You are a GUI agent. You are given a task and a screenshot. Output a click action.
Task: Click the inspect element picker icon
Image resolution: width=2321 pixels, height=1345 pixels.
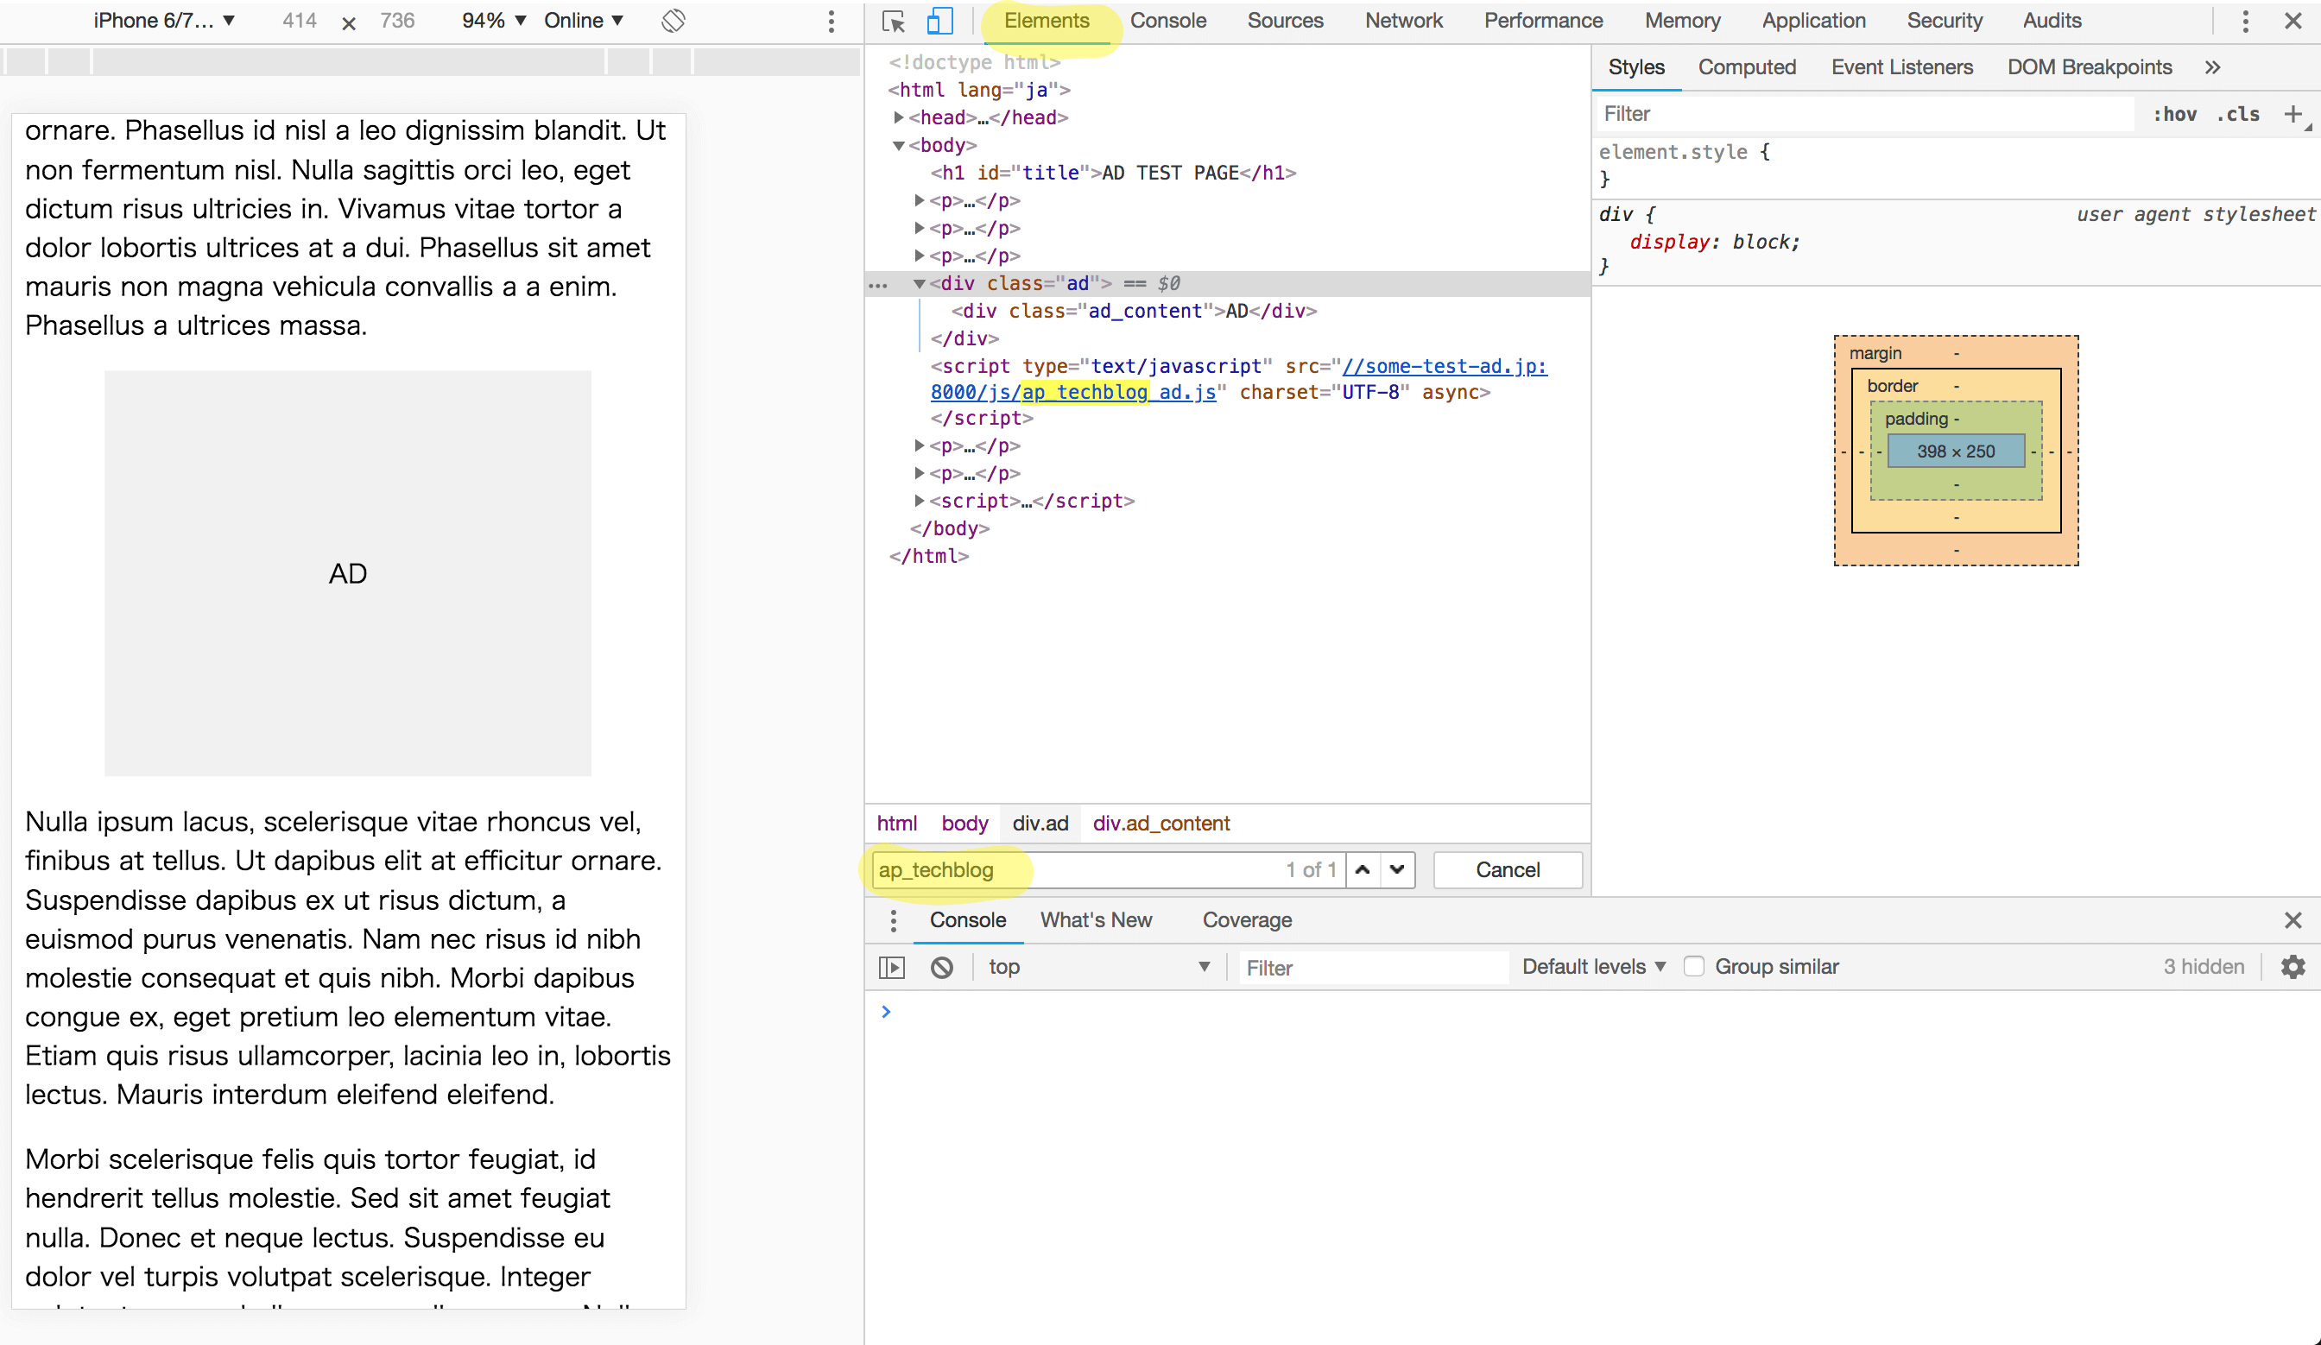893,22
